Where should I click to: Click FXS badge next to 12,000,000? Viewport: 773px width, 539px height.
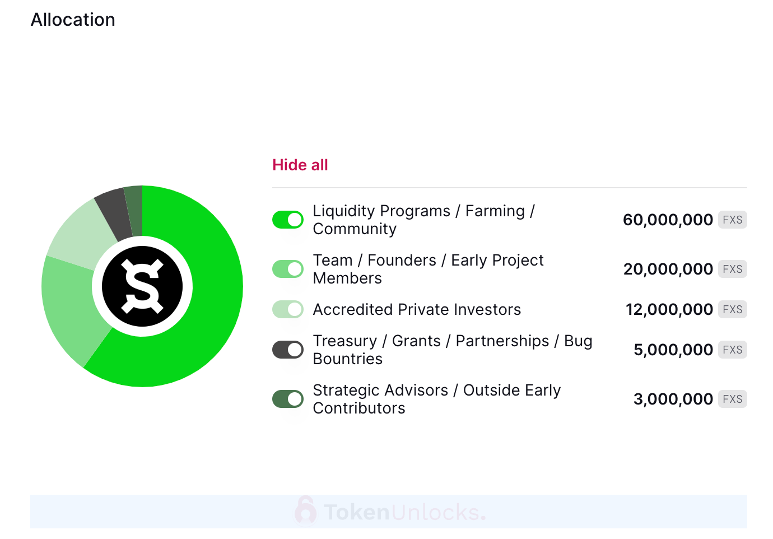(733, 309)
